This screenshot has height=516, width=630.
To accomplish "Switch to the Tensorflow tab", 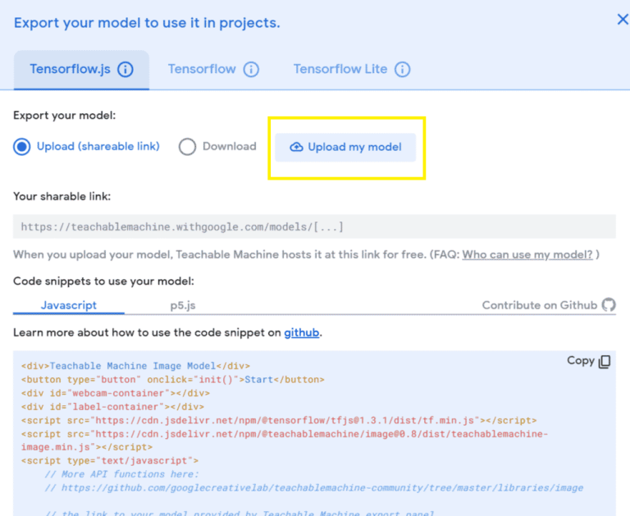I will point(202,69).
